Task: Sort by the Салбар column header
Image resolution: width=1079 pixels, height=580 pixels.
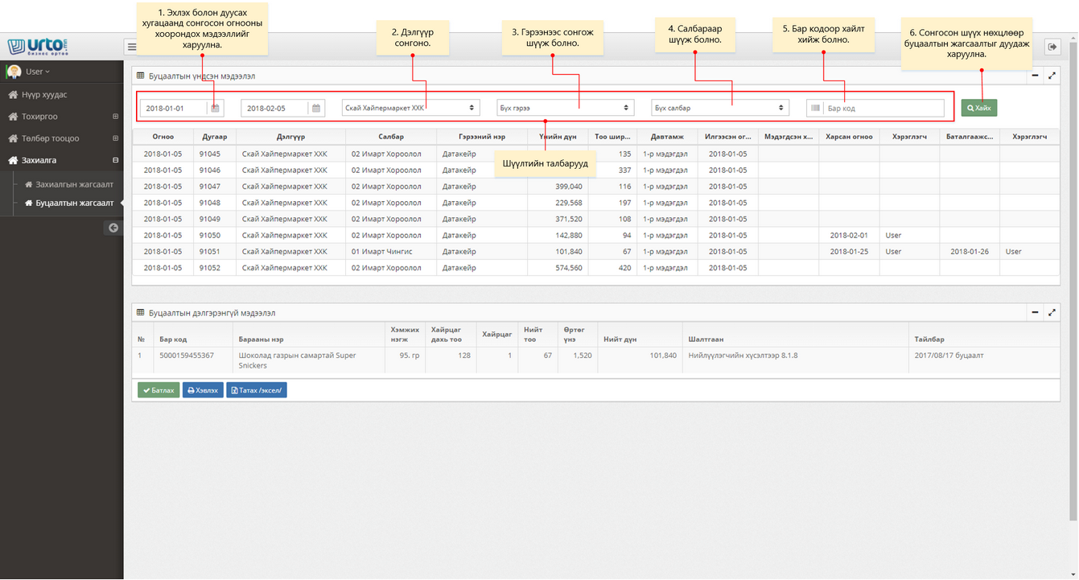Action: tap(391, 137)
